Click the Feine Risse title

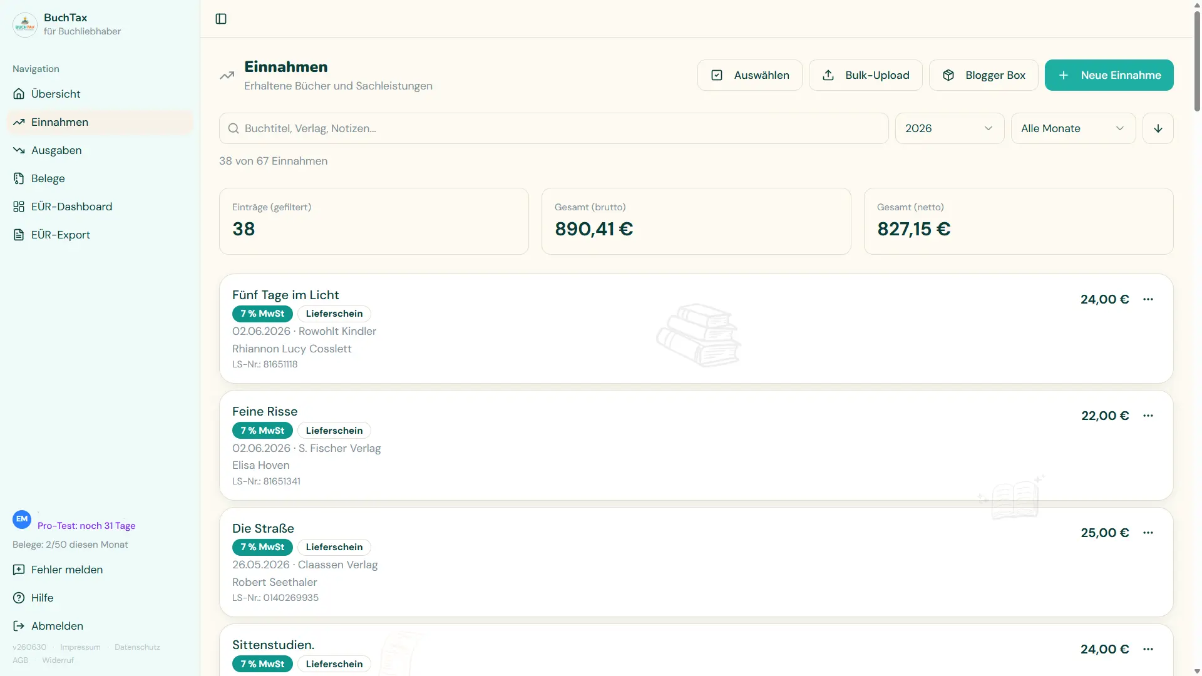click(265, 411)
